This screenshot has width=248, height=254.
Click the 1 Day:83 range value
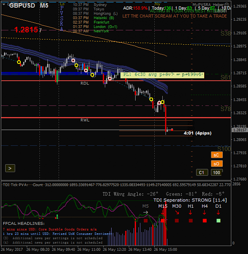click(x=183, y=8)
